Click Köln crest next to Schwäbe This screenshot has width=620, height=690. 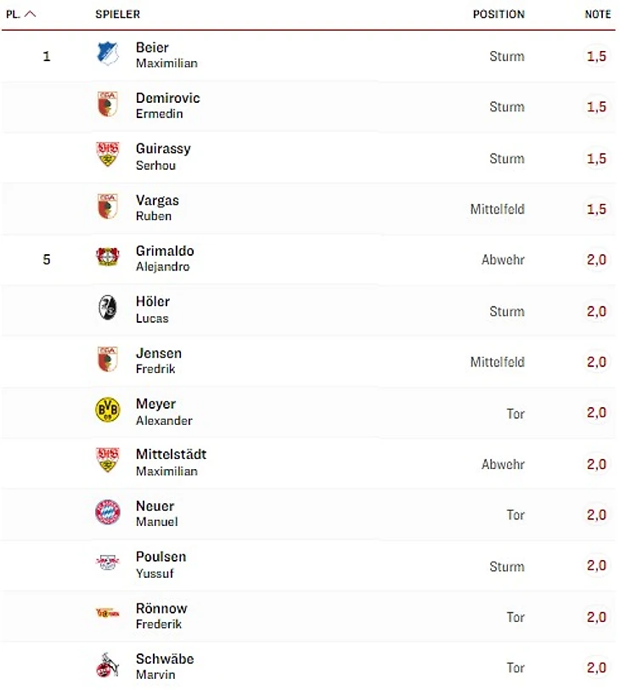click(108, 666)
